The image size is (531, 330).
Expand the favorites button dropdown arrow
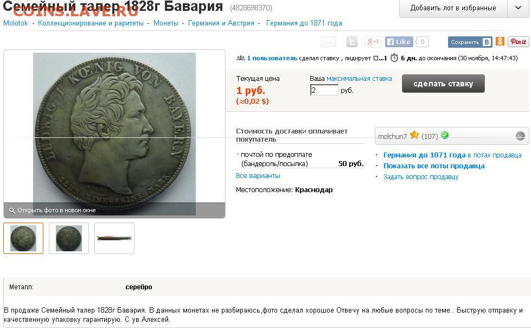pyautogui.click(x=518, y=8)
